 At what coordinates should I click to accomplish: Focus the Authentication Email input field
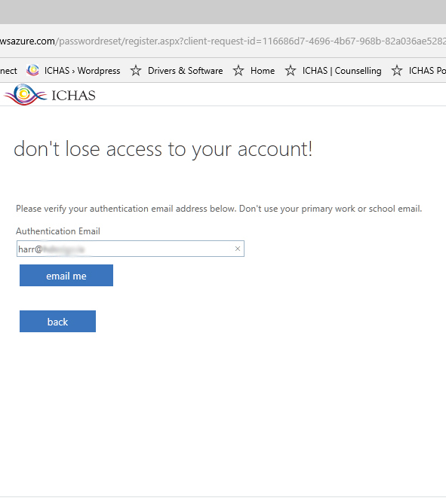pos(131,249)
